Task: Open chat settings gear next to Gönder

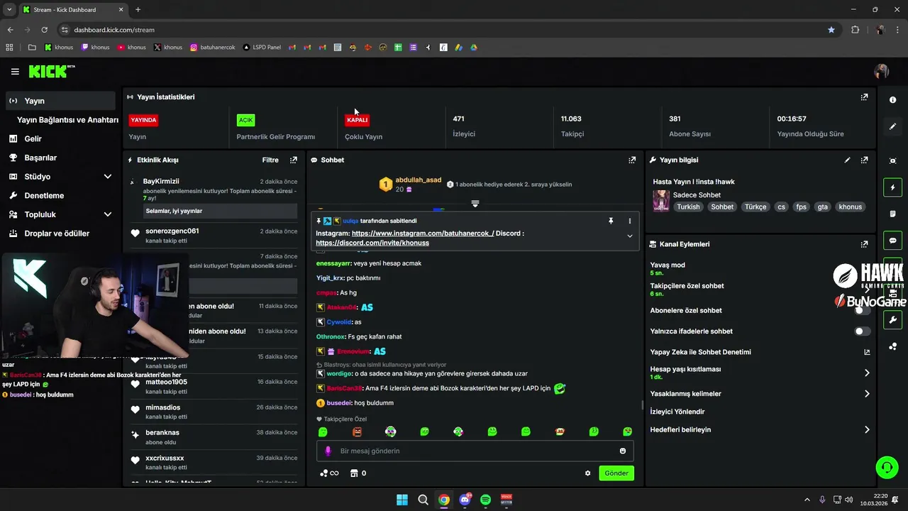Action: point(587,473)
